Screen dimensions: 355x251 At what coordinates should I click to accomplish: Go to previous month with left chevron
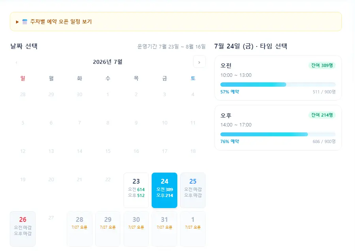(x=16, y=62)
